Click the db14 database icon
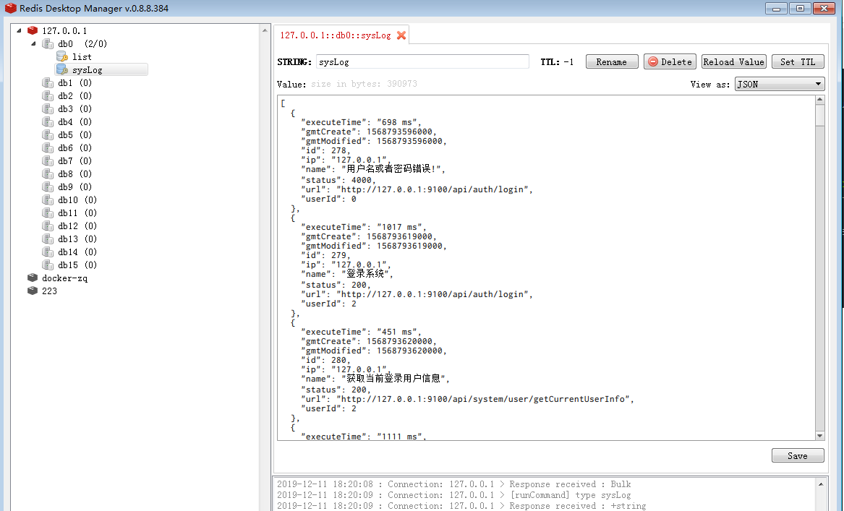 pos(48,252)
